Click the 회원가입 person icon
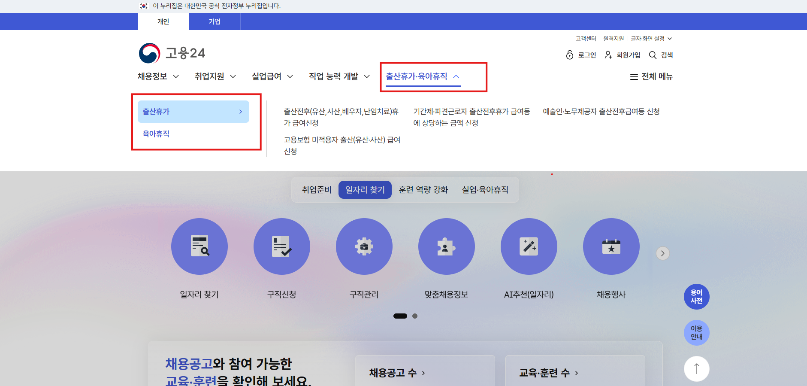 [x=608, y=55]
